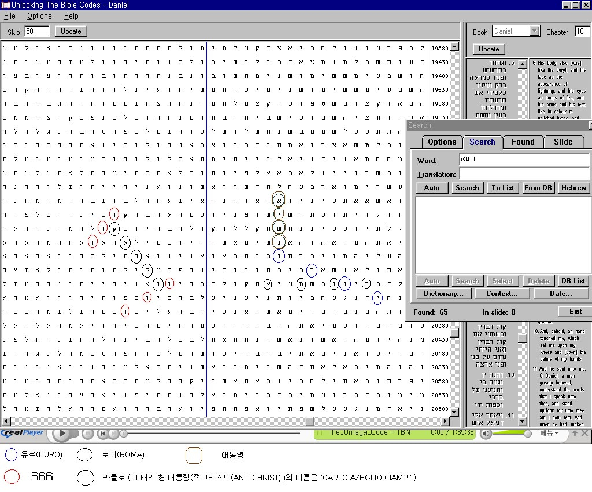The height and width of the screenshot is (492, 592).
Task: Switch to the Found tab
Action: [x=523, y=142]
